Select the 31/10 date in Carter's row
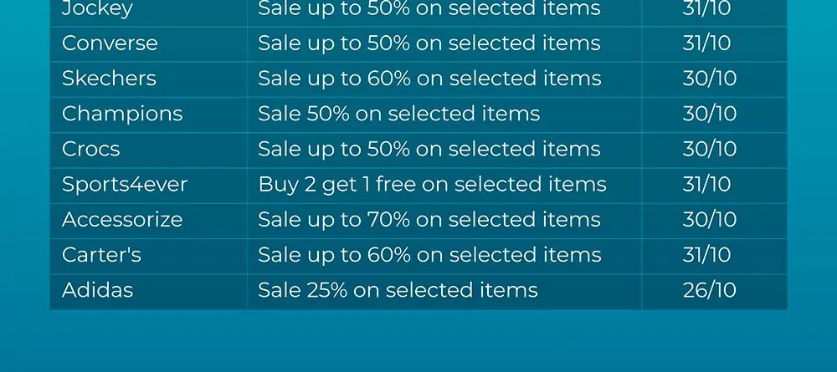Viewport: 837px width, 372px height. click(706, 255)
